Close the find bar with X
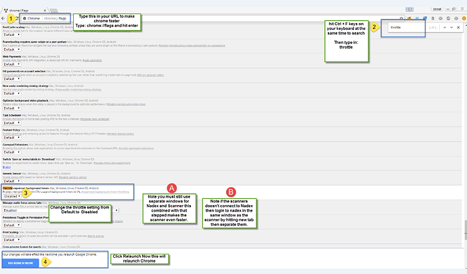 458,27
